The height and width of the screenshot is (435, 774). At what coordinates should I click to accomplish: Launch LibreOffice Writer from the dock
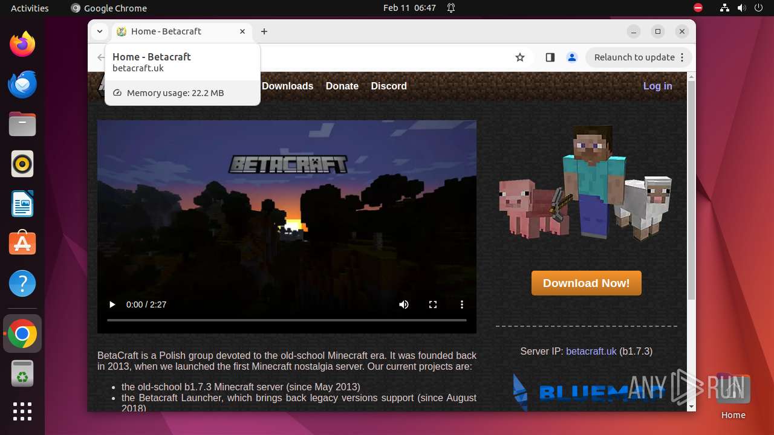[x=22, y=204]
